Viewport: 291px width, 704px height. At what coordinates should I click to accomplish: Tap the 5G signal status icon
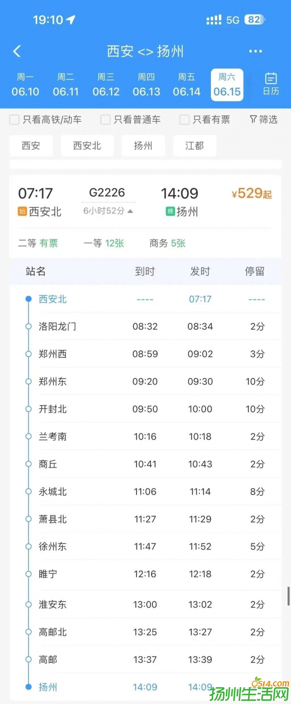233,20
